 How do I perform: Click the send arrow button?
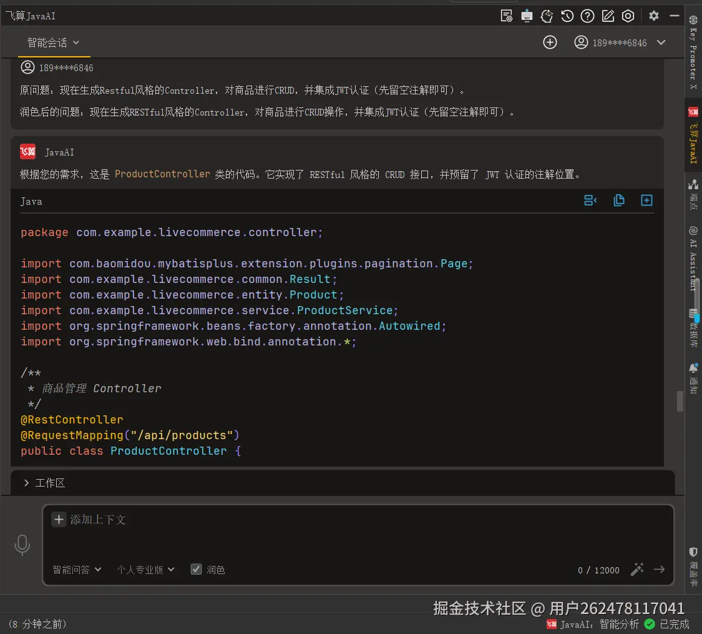659,569
